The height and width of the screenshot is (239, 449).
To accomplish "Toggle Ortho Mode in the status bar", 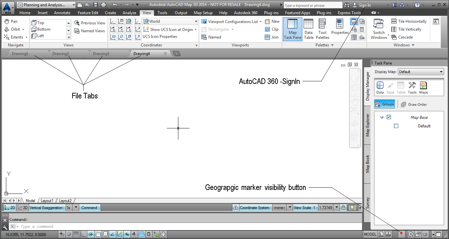I will click(83, 234).
